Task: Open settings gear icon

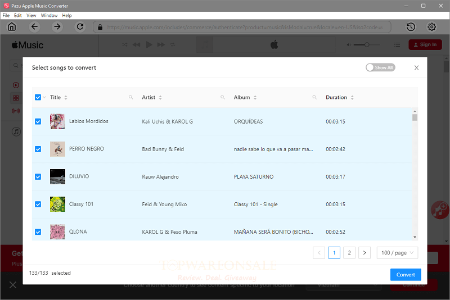Action: [431, 27]
